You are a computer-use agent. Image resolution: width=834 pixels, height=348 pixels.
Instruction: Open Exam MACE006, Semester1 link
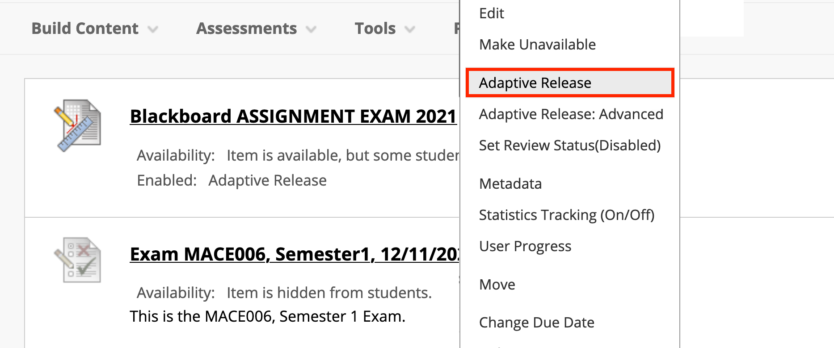tap(294, 254)
